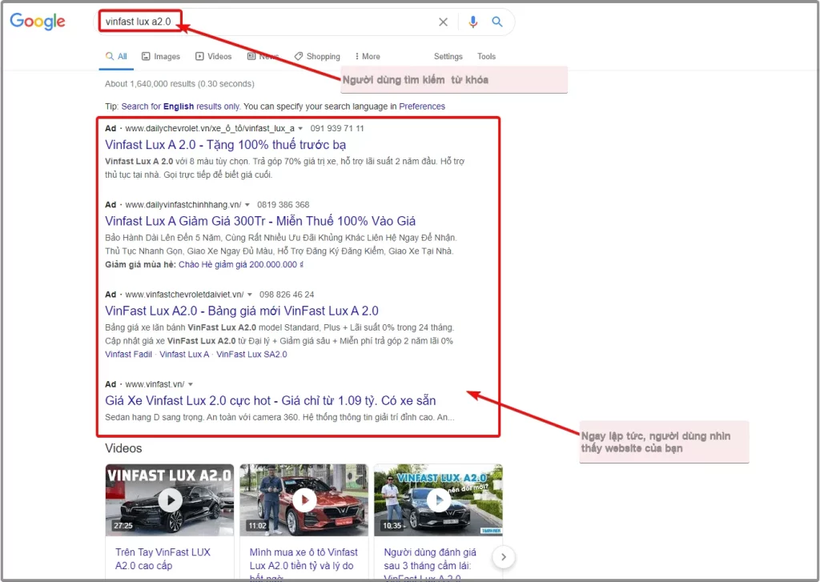The height and width of the screenshot is (582, 820).
Task: Click the Google logo
Action: [38, 22]
